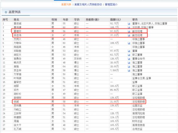
Task: Click the 监事会主席,监事 title cell
Action: pyautogui.click(x=142, y=78)
